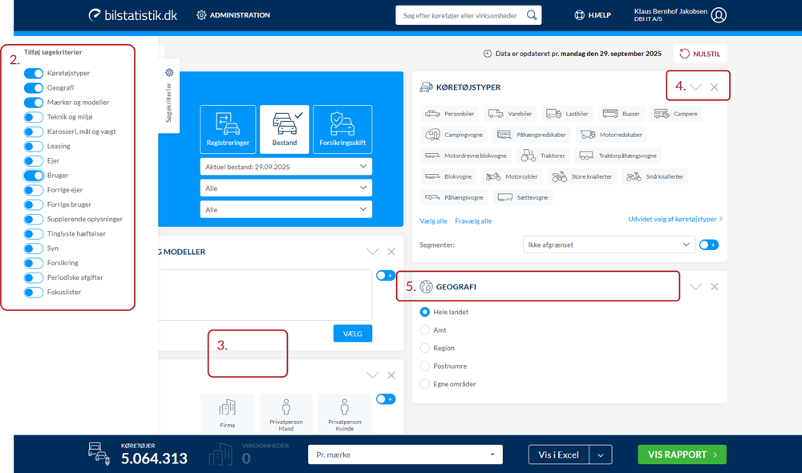Select the Postnumre radio button

(425, 366)
